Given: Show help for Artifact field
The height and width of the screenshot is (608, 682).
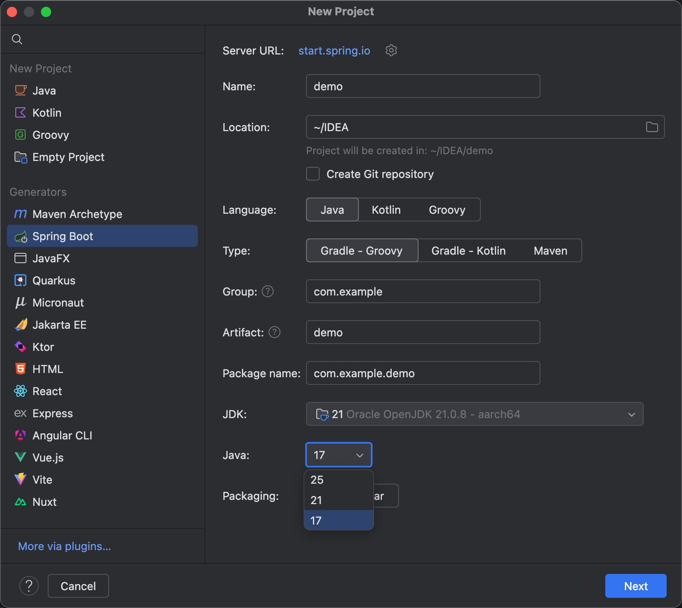Looking at the screenshot, I should coord(275,332).
